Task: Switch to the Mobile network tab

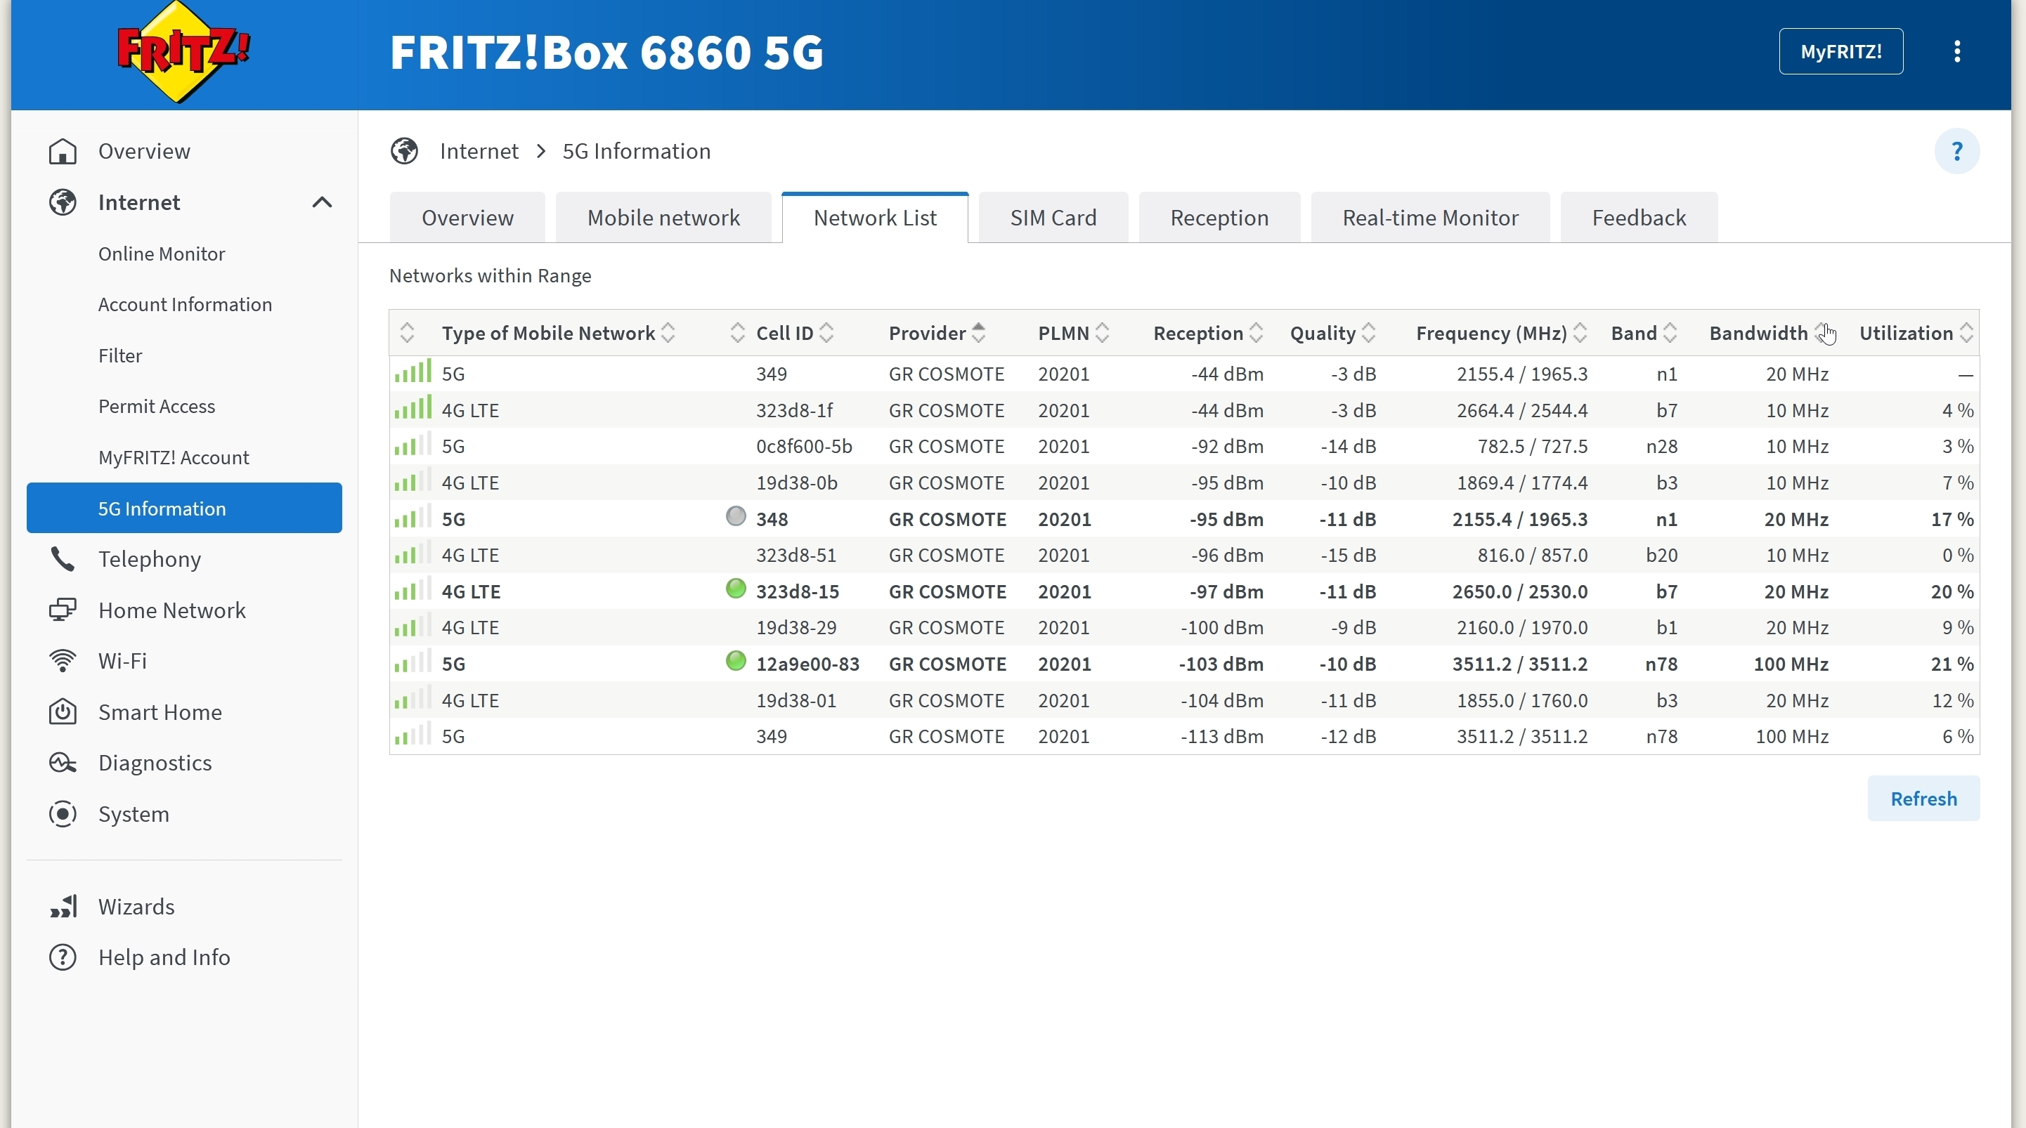Action: pos(663,218)
